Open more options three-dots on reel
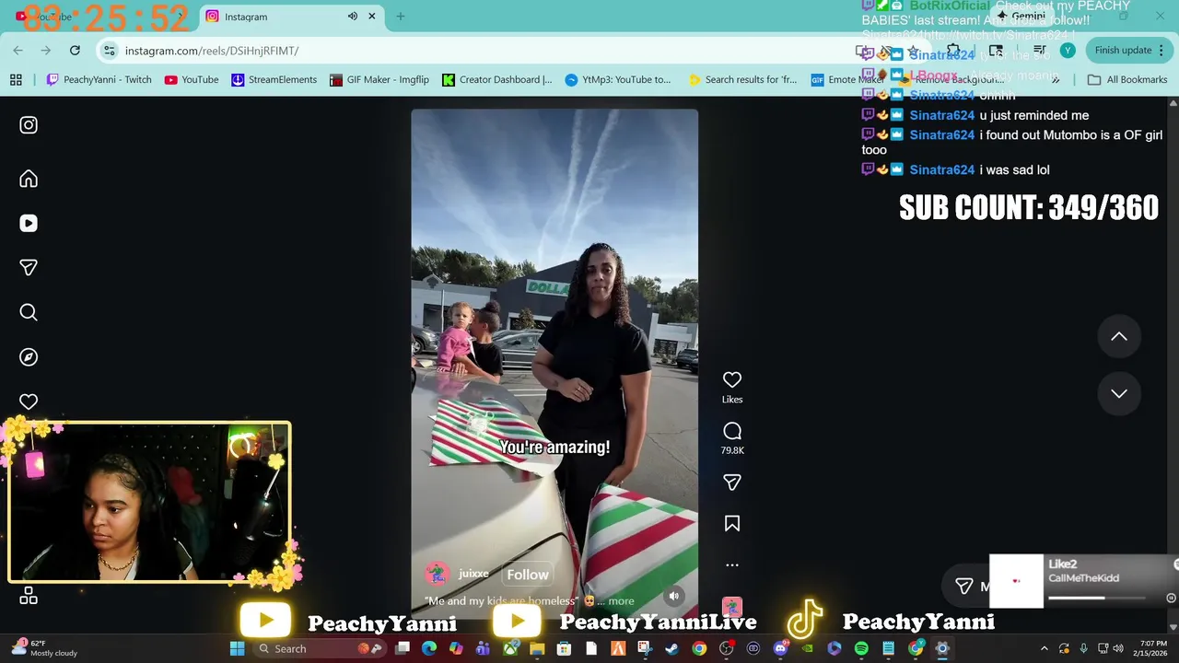Screen dimensions: 1179x663 point(732,565)
